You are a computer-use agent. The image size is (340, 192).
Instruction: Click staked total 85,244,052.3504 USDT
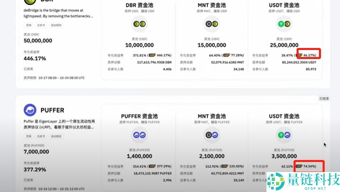tap(299, 62)
